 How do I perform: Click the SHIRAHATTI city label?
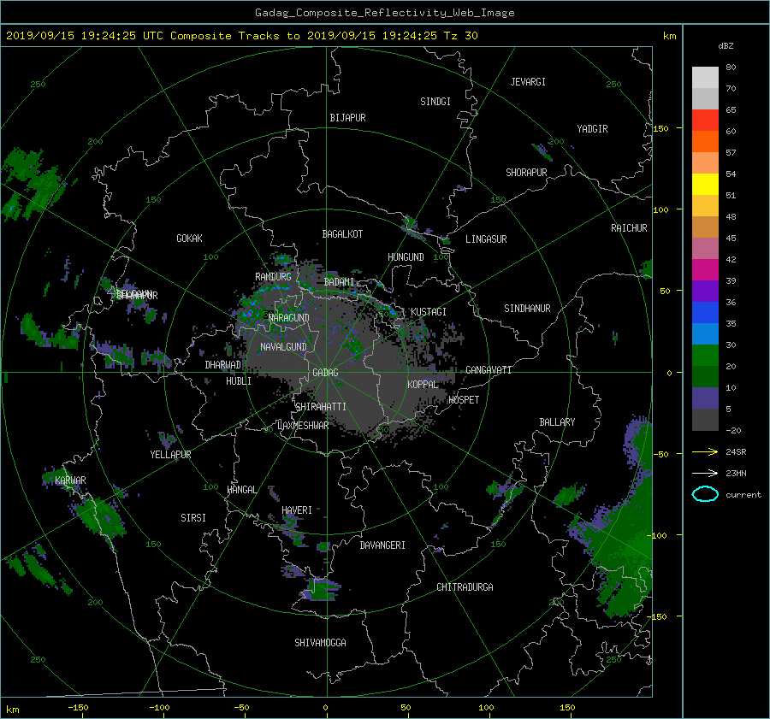click(321, 407)
